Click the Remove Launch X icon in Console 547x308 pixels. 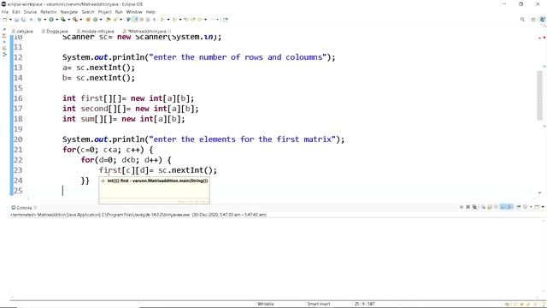pos(468,207)
